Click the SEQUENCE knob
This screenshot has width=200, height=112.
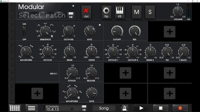click(45, 31)
